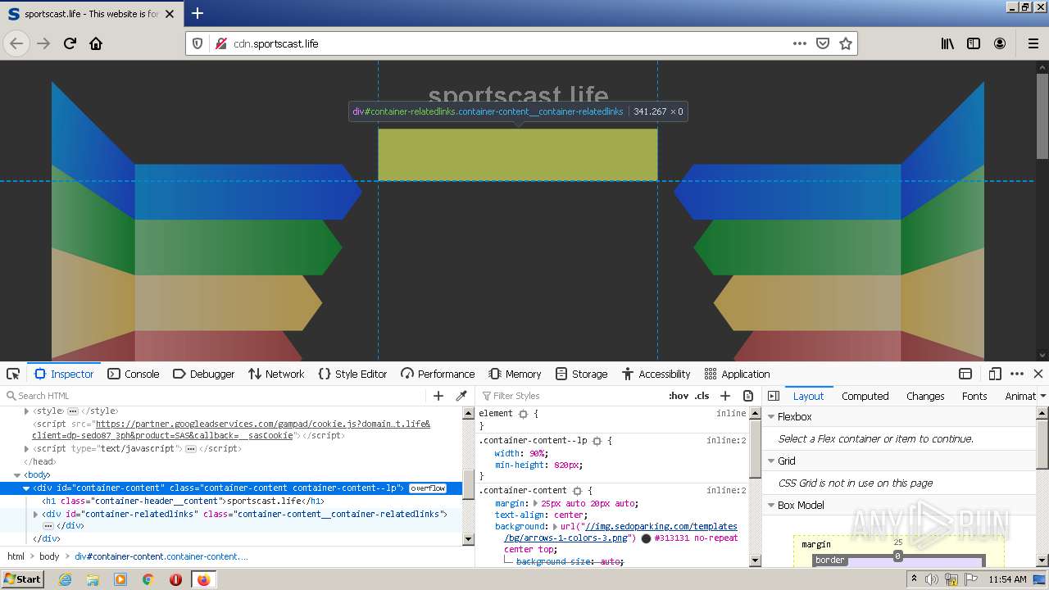Expand the text/javascript script node

tap(27, 448)
